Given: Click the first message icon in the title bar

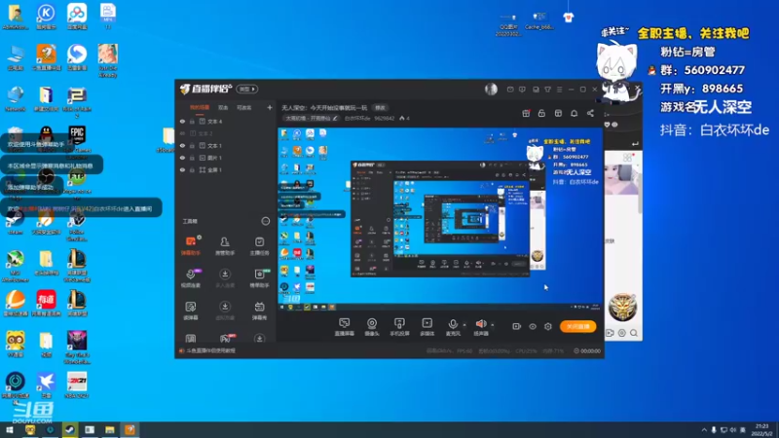Looking at the screenshot, I should [510, 90].
